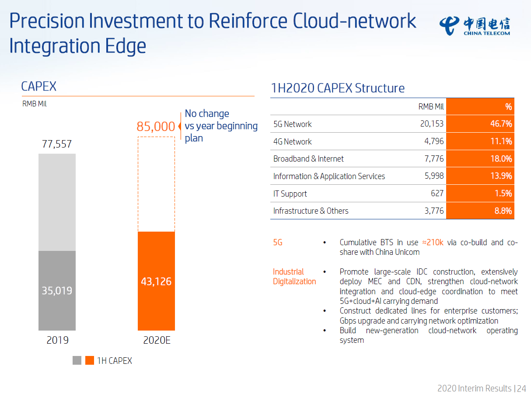
Task: Click the 85,000 planned CAPEX value
Action: point(156,127)
